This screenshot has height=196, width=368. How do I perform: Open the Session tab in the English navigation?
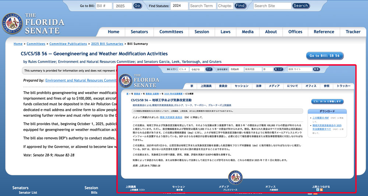point(202,32)
